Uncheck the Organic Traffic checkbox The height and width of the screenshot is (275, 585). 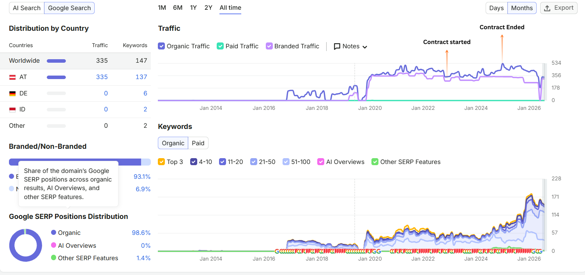[161, 46]
